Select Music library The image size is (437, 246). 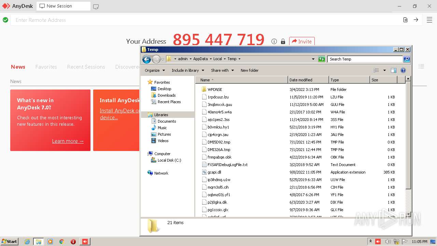tap(162, 128)
